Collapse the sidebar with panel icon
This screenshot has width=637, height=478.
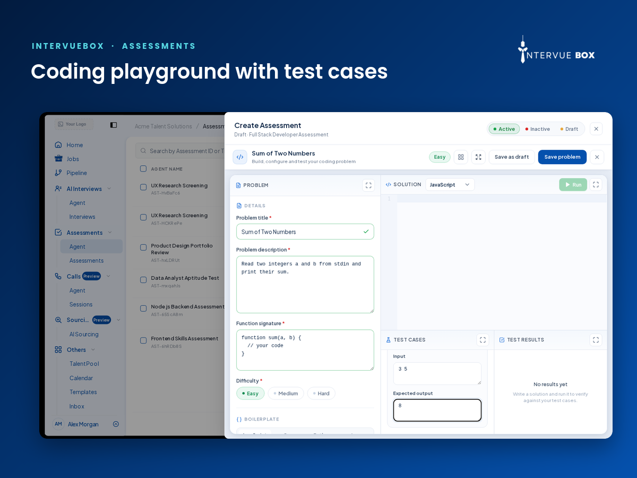point(114,125)
